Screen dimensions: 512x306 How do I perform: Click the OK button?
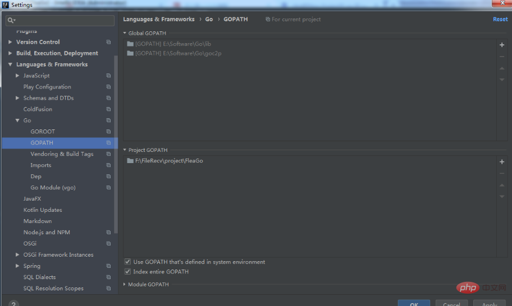(x=414, y=303)
